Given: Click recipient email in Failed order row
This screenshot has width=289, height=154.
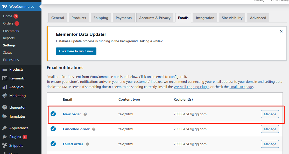Looking at the screenshot, I should [x=190, y=144].
